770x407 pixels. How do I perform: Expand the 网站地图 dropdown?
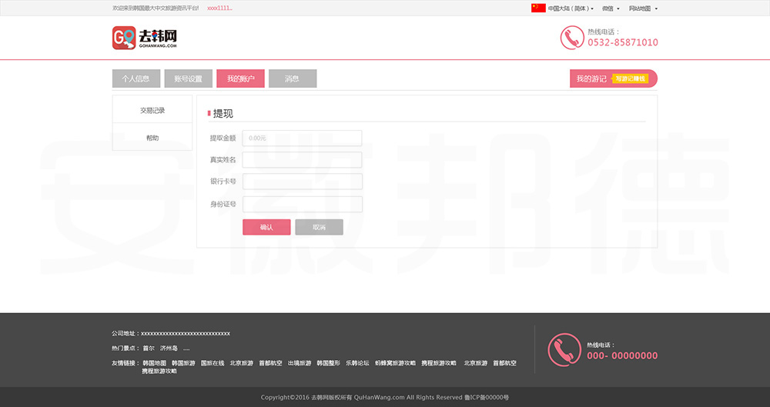643,8
